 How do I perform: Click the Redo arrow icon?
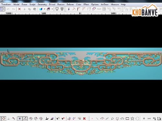click(x=13, y=9)
